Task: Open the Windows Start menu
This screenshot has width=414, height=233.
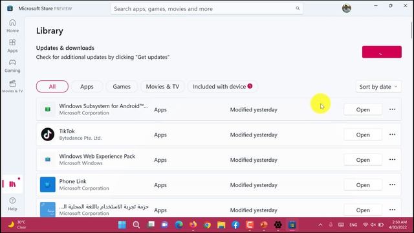Action: coord(122,225)
